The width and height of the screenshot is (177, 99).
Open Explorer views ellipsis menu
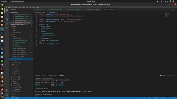click(x=31, y=10)
